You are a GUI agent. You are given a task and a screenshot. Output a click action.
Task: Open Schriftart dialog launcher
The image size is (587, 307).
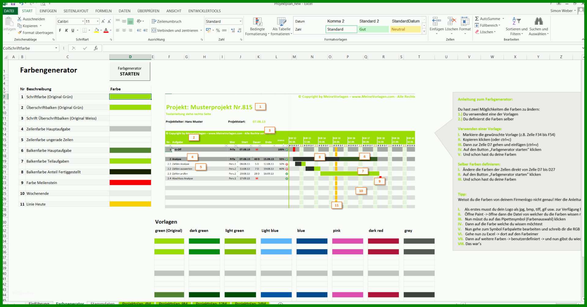coord(111,40)
